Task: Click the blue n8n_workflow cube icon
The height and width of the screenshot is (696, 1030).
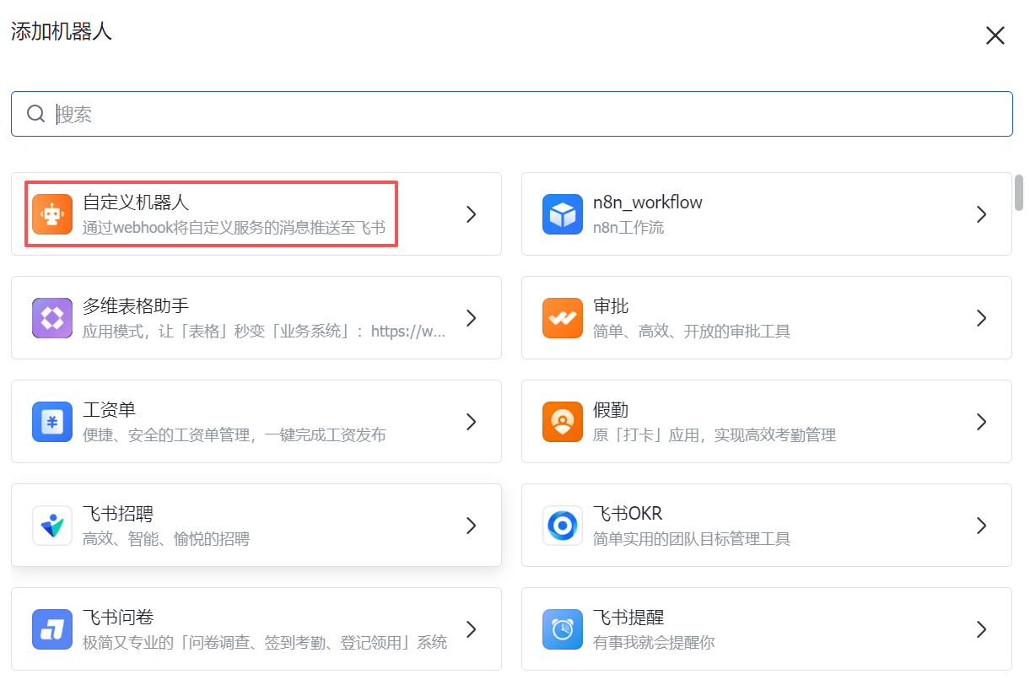Action: coord(563,214)
